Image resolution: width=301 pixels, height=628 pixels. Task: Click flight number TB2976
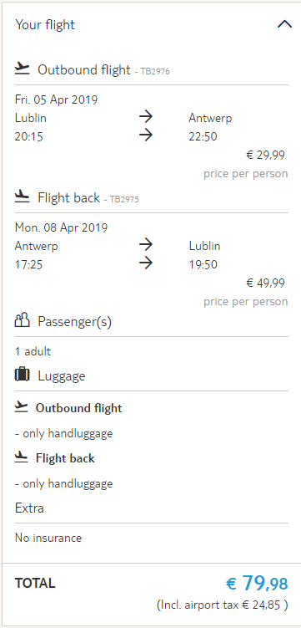tap(155, 72)
